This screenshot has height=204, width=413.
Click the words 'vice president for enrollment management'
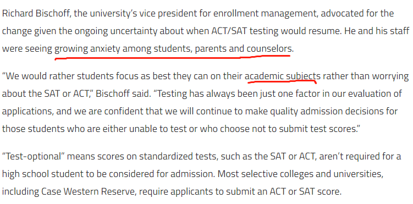pos(225,13)
